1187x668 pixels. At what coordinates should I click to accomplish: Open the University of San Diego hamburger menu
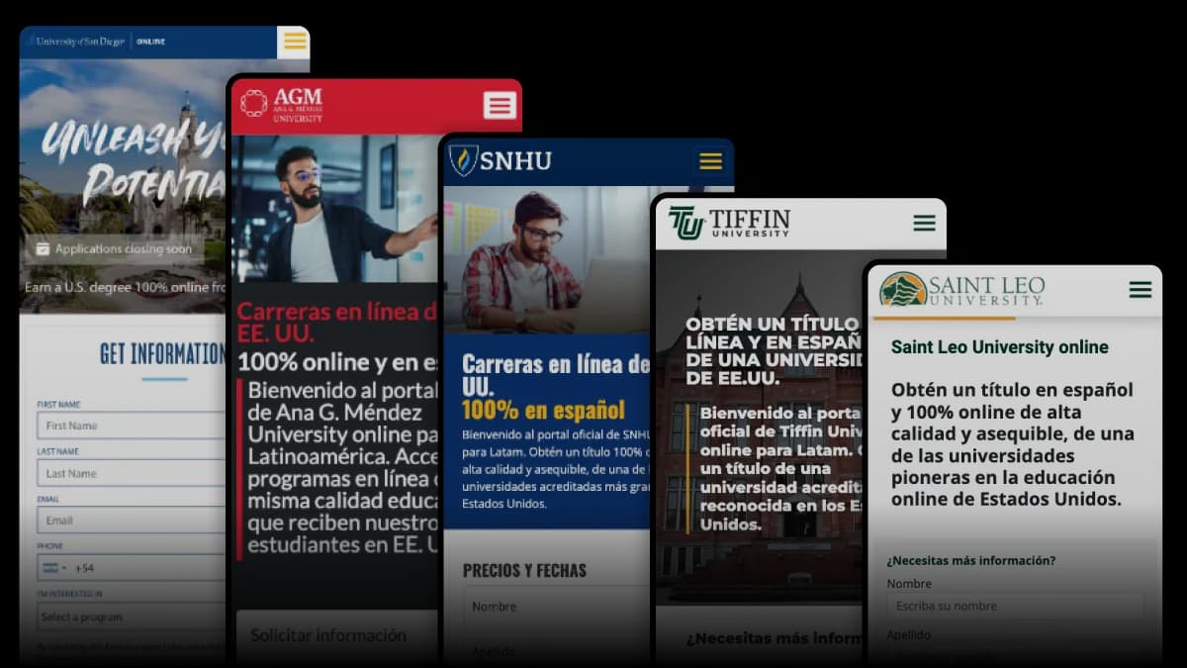click(294, 42)
